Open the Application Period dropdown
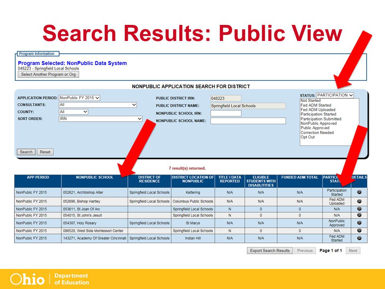The width and height of the screenshot is (385, 289). pyautogui.click(x=79, y=98)
